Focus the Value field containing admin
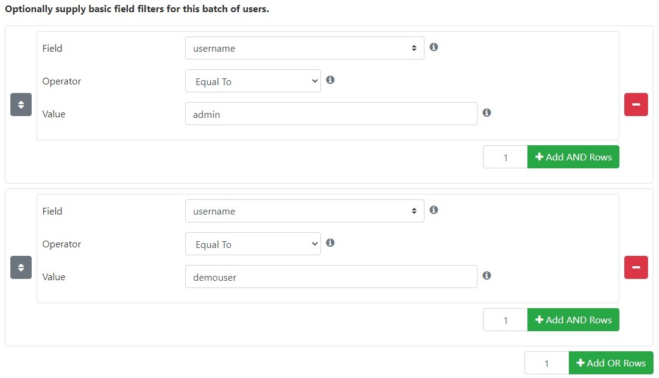 [331, 114]
